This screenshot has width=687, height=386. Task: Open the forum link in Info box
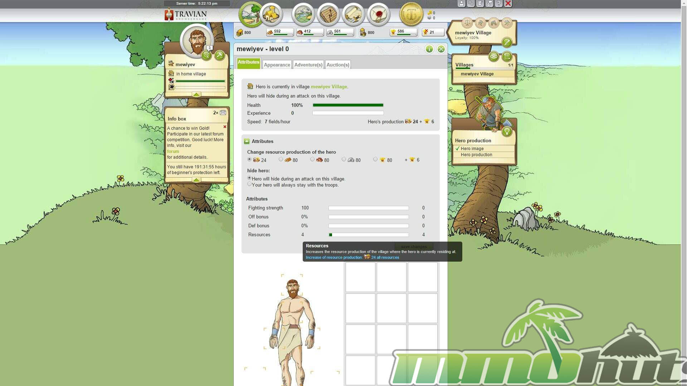point(173,152)
